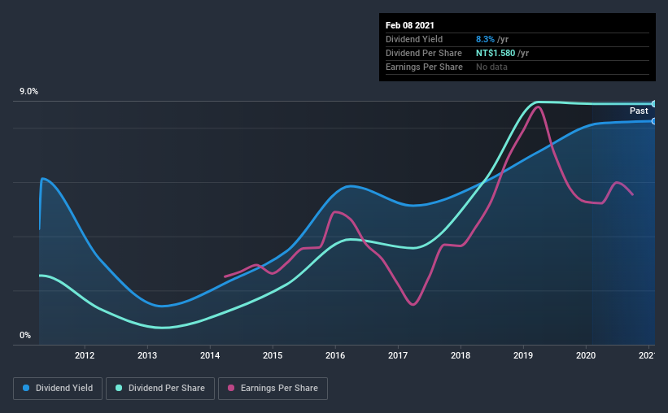Image resolution: width=668 pixels, height=413 pixels.
Task: Click the 2013 x-axis label
Action: tap(147, 355)
